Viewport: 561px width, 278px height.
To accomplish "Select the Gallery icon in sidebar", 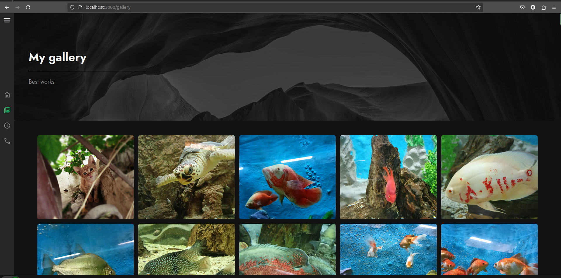I will (7, 110).
